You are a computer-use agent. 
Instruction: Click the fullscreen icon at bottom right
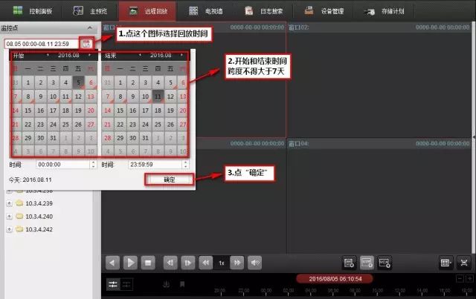(x=464, y=263)
